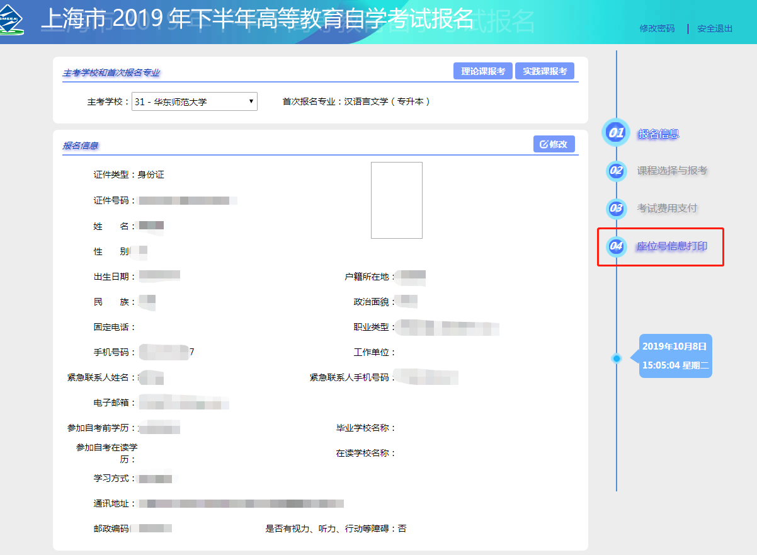The height and width of the screenshot is (555, 757).
Task: Select the step 02 circle icon
Action: 615,171
